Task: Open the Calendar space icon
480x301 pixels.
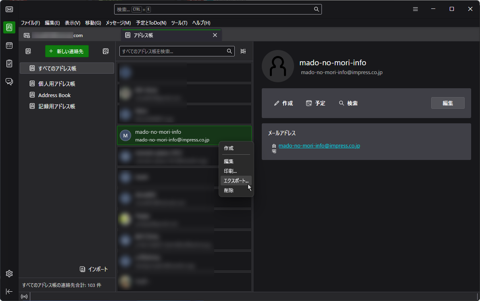Action: click(9, 46)
